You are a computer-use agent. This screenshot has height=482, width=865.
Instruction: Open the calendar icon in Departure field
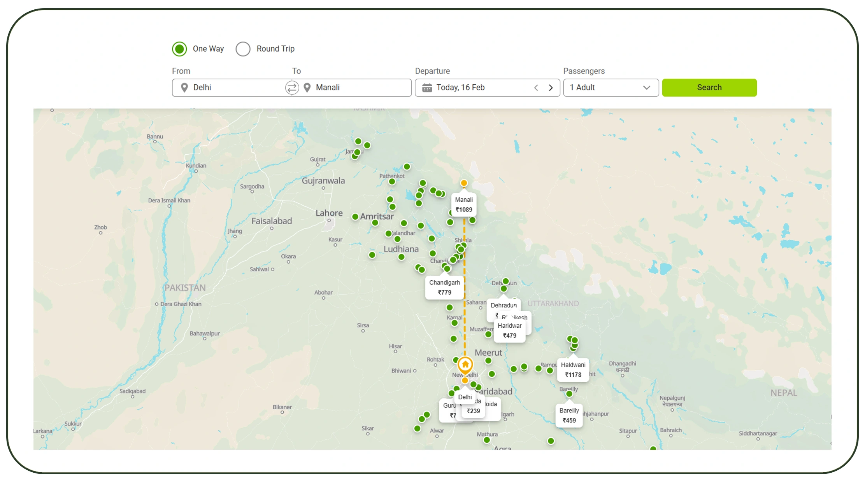coord(427,87)
